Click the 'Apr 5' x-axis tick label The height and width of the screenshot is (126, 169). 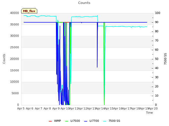(x=21, y=108)
